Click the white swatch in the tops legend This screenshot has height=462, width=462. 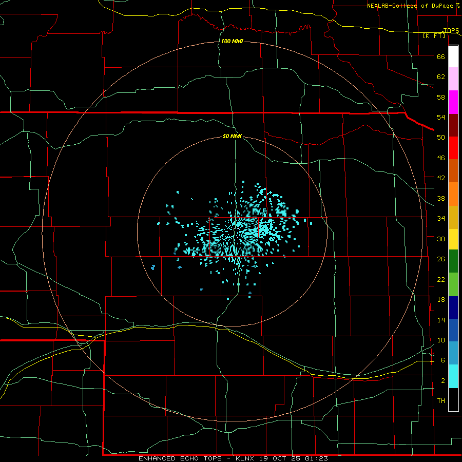click(x=453, y=56)
